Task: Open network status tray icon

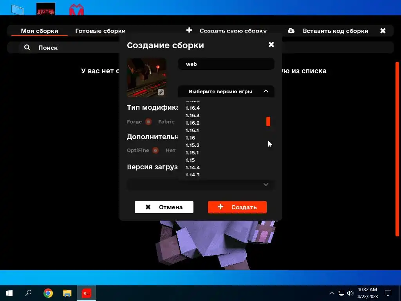Action: coord(341,293)
